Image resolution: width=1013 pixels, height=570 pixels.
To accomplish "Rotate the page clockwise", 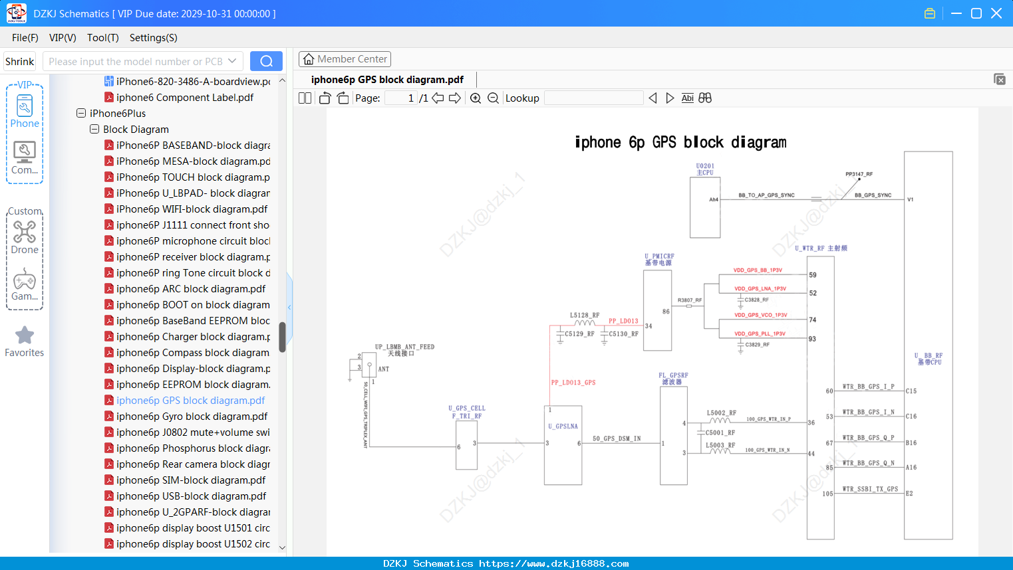I will pyautogui.click(x=343, y=98).
